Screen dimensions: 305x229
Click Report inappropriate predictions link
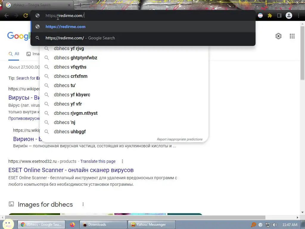point(180,140)
